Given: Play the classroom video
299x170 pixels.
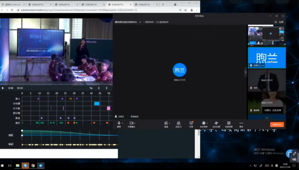Looking at the screenshot, I should click(x=3, y=88).
